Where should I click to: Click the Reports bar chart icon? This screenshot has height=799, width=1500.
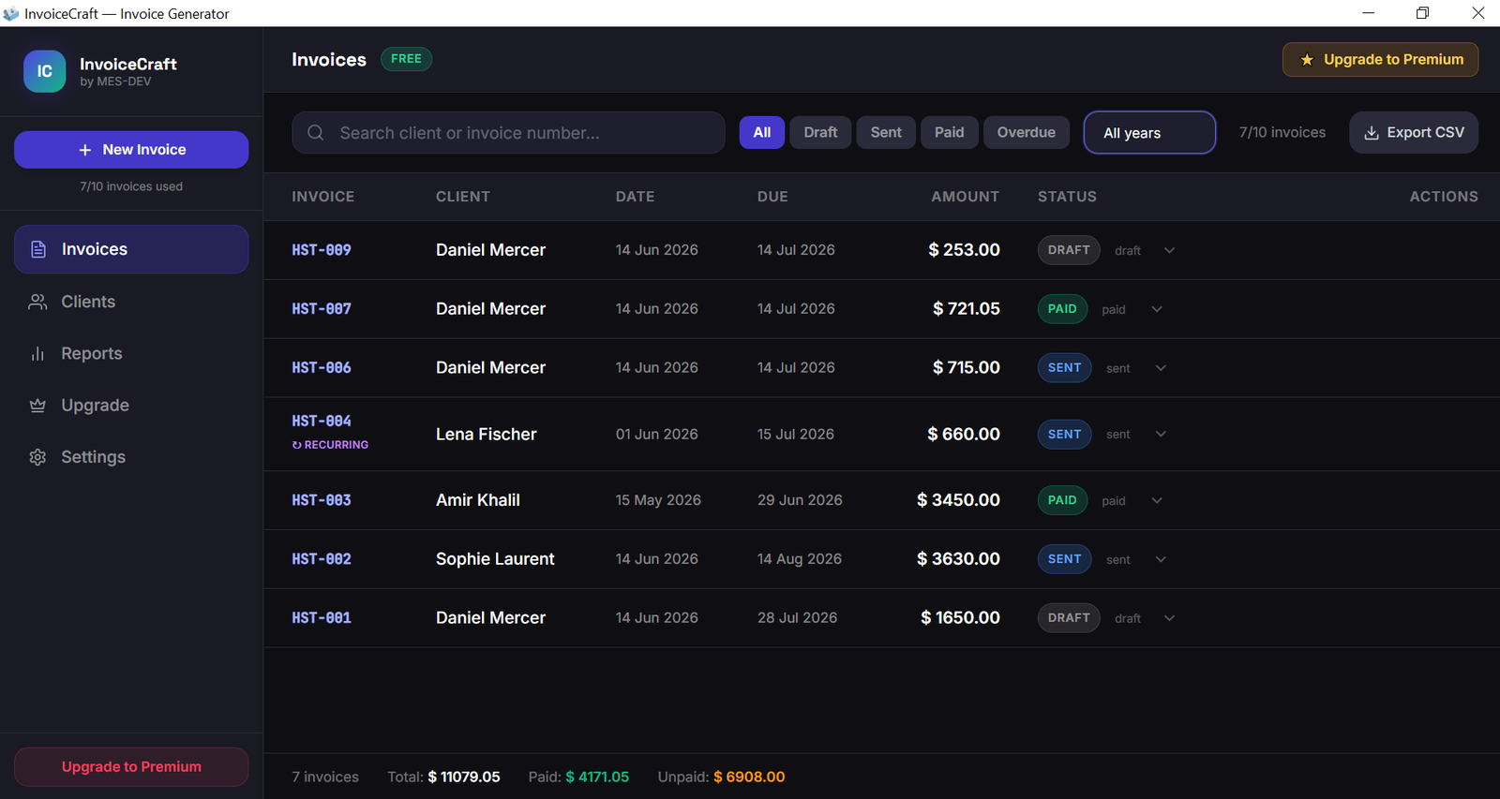point(37,353)
